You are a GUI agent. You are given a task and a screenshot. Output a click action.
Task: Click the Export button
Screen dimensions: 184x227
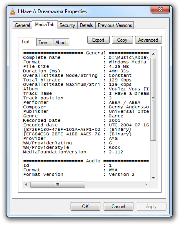98,40
